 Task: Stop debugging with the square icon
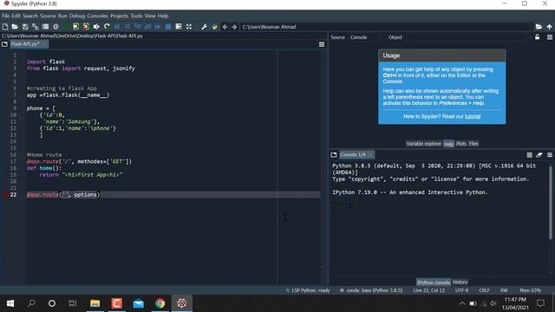tap(168, 27)
